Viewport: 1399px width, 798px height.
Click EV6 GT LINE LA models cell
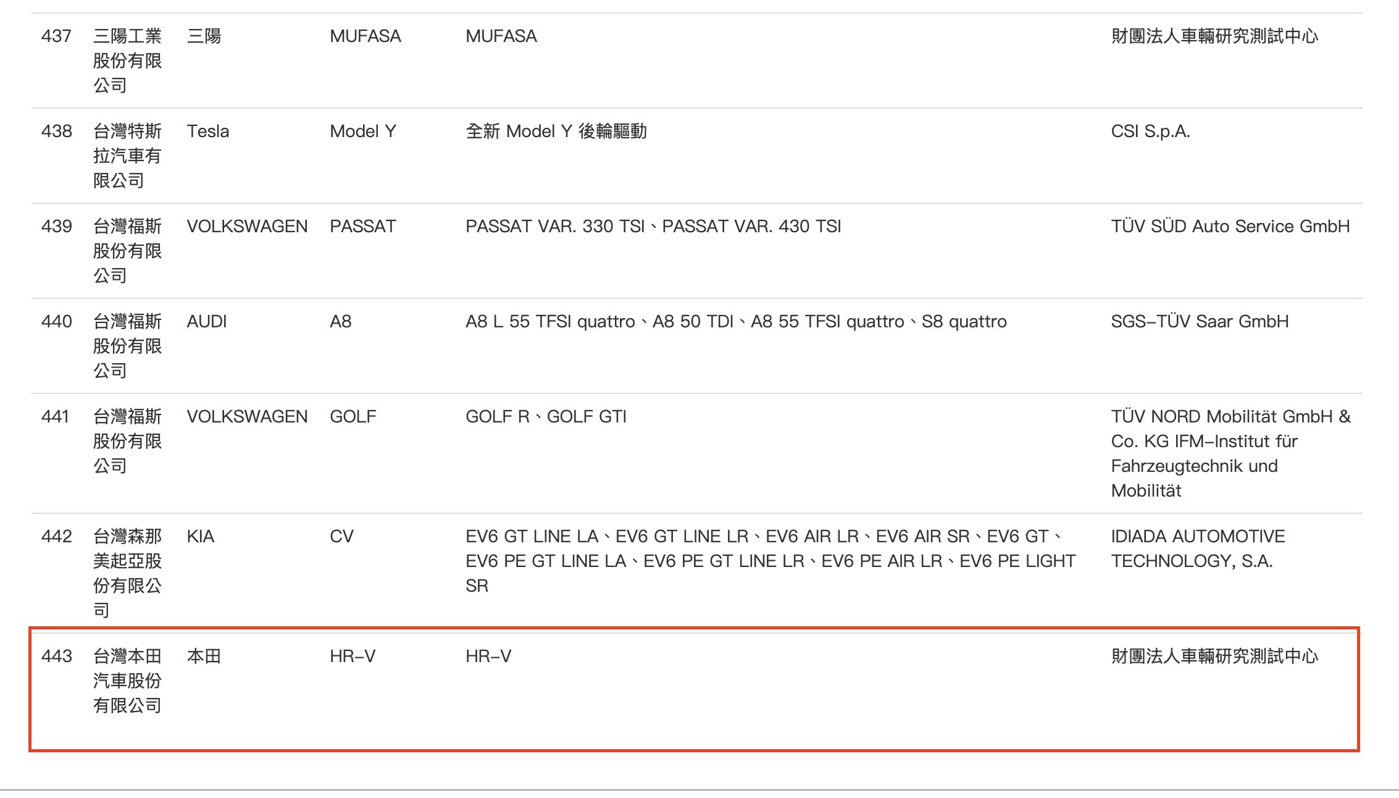pyautogui.click(x=770, y=561)
